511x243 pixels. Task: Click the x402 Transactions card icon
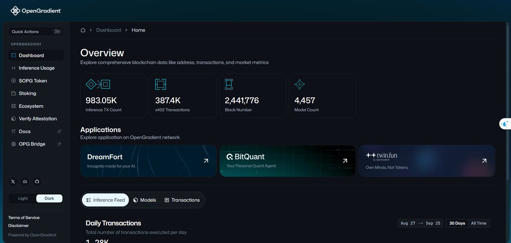pyautogui.click(x=161, y=84)
